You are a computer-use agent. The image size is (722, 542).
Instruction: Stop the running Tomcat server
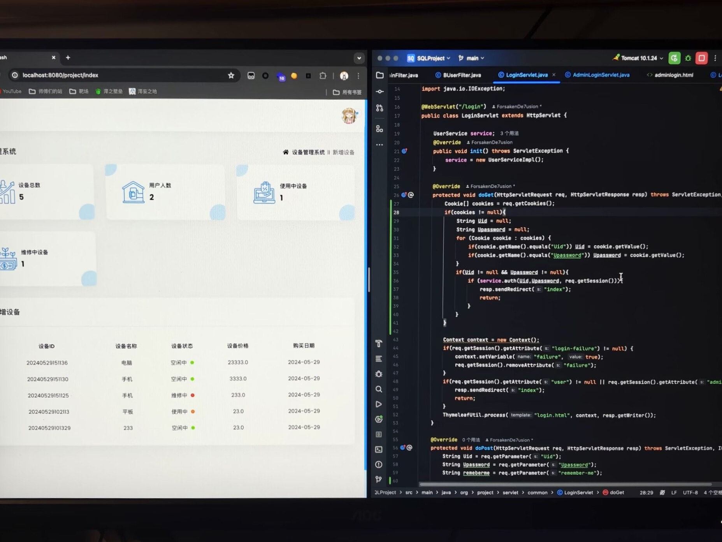click(x=701, y=58)
